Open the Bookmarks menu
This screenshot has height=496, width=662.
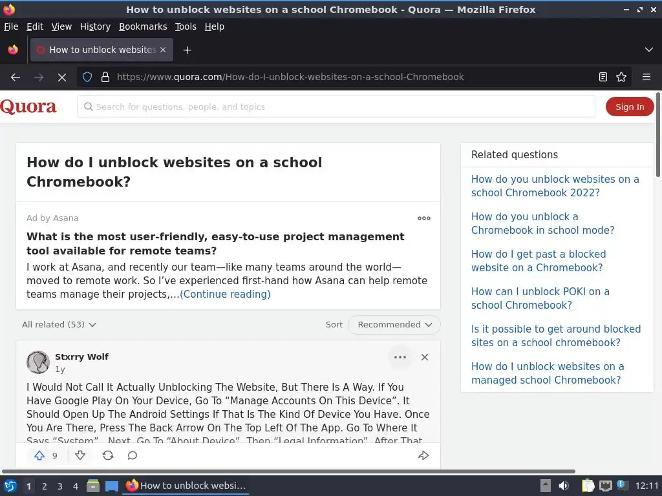click(x=143, y=26)
